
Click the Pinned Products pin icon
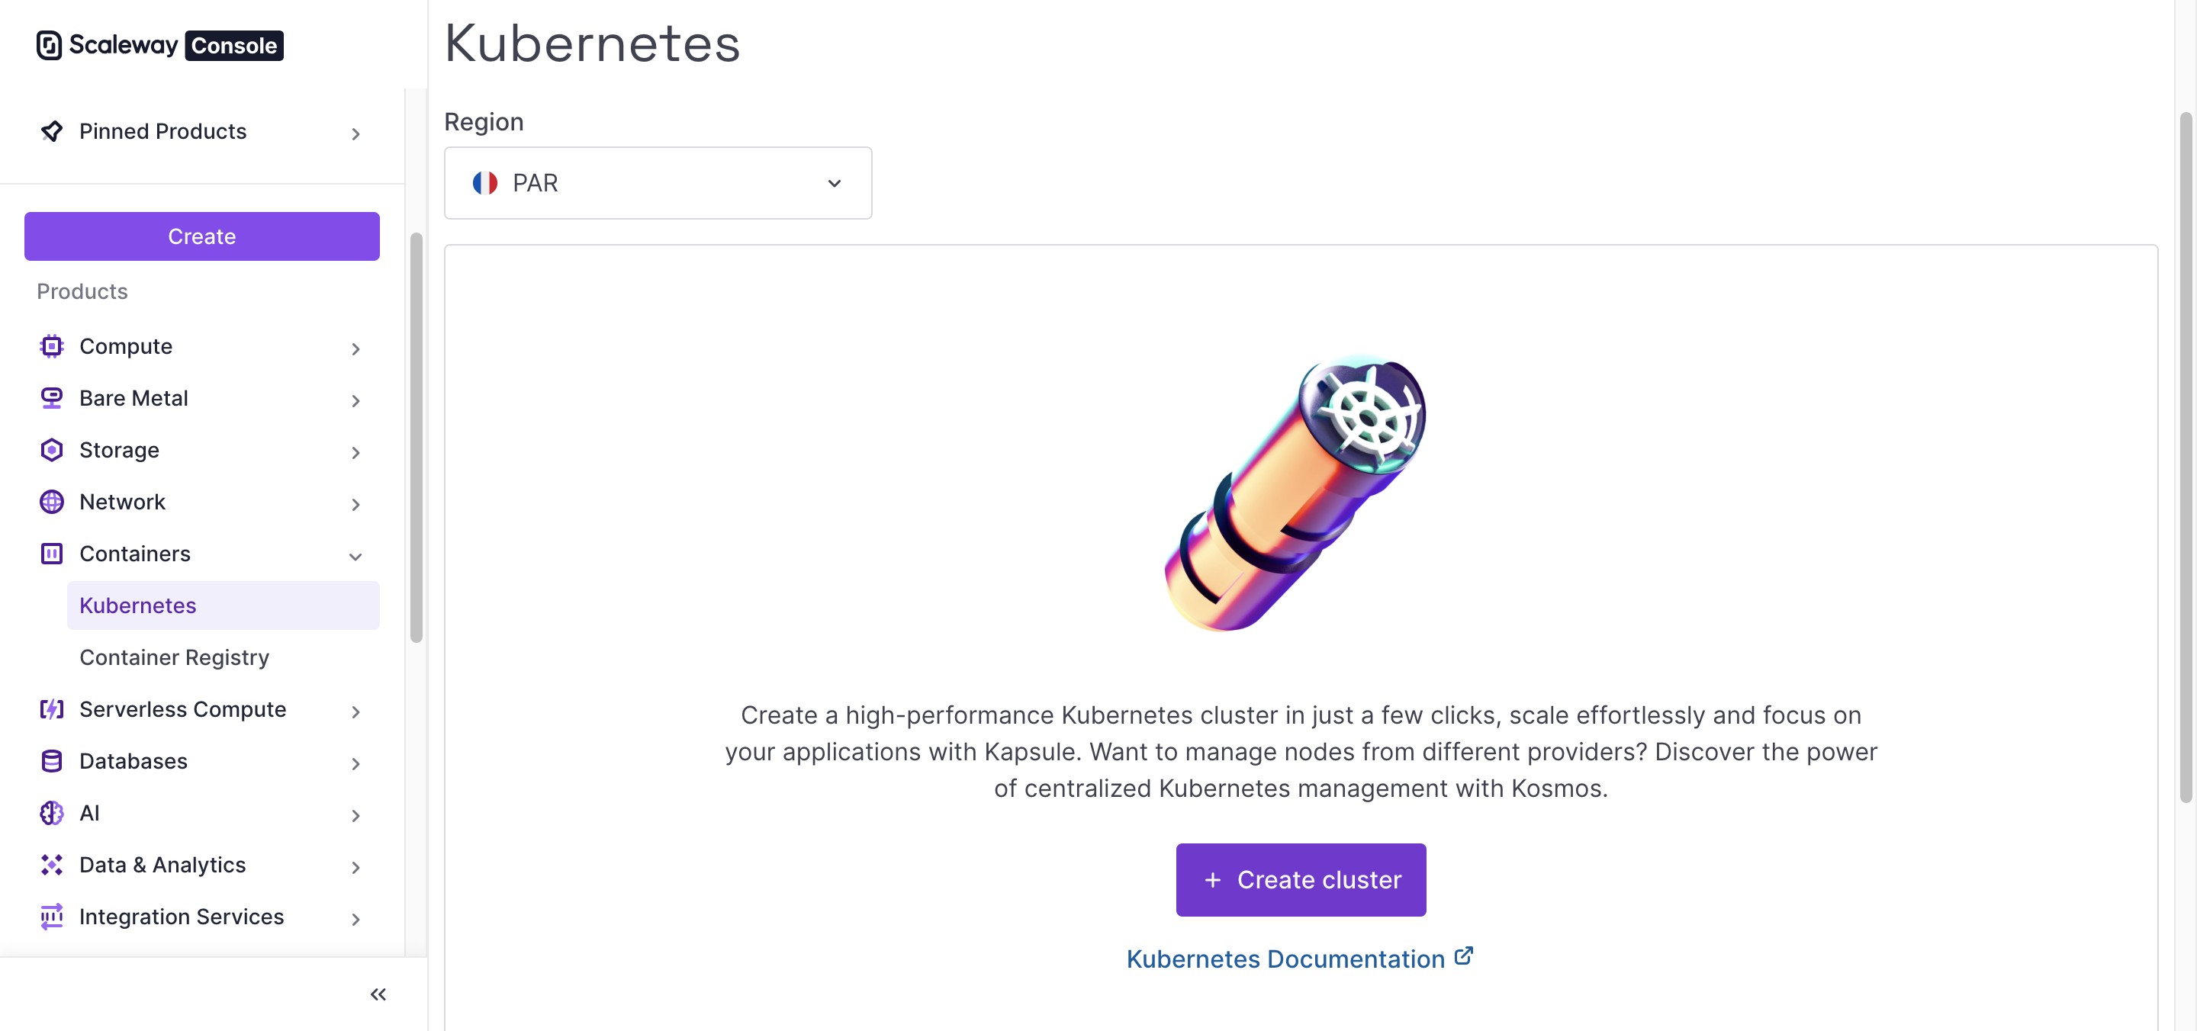[x=51, y=131]
